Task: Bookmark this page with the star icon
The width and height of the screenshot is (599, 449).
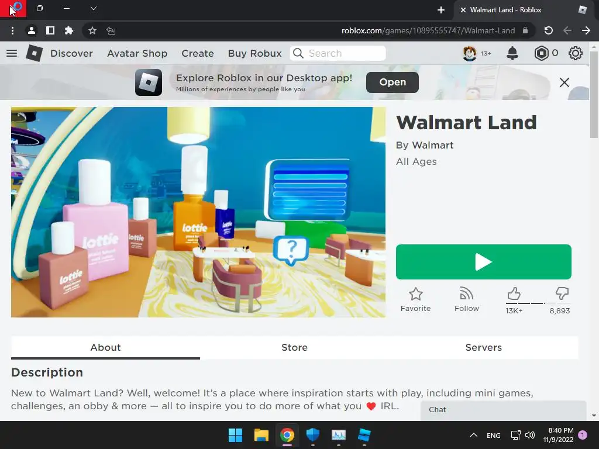Action: 92,30
